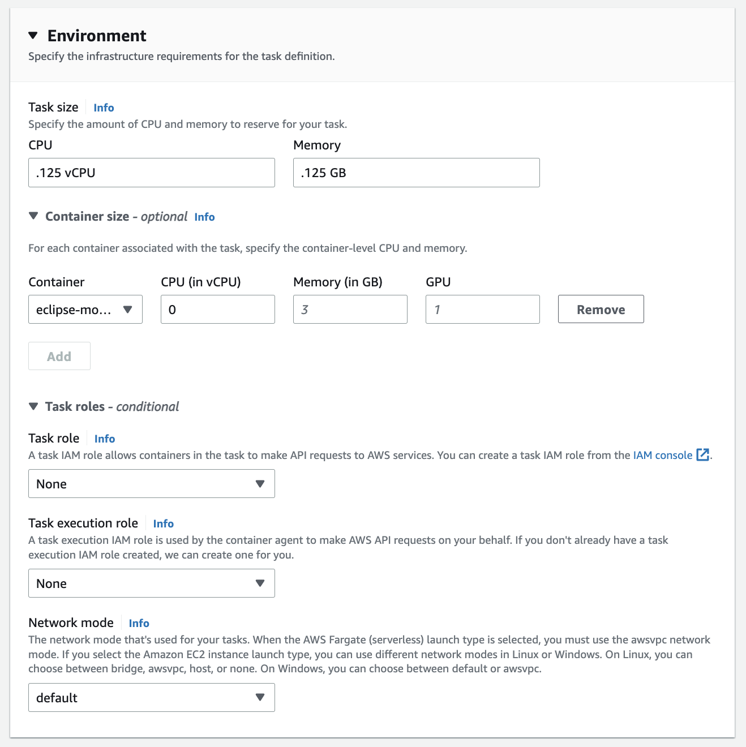The height and width of the screenshot is (747, 746).
Task: Click the GPU input field
Action: 482,310
